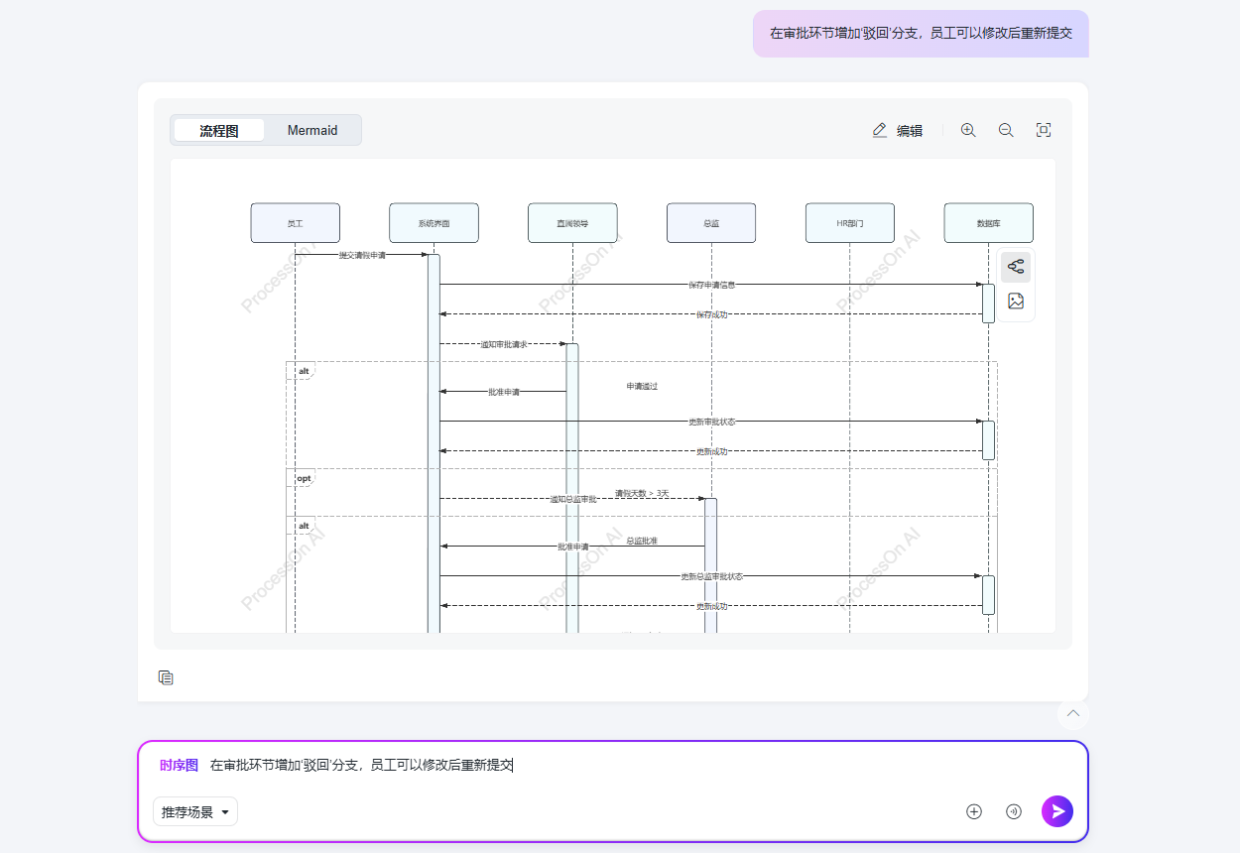Copy the response with the copy icon
Viewport: 1240px width, 853px height.
point(166,677)
